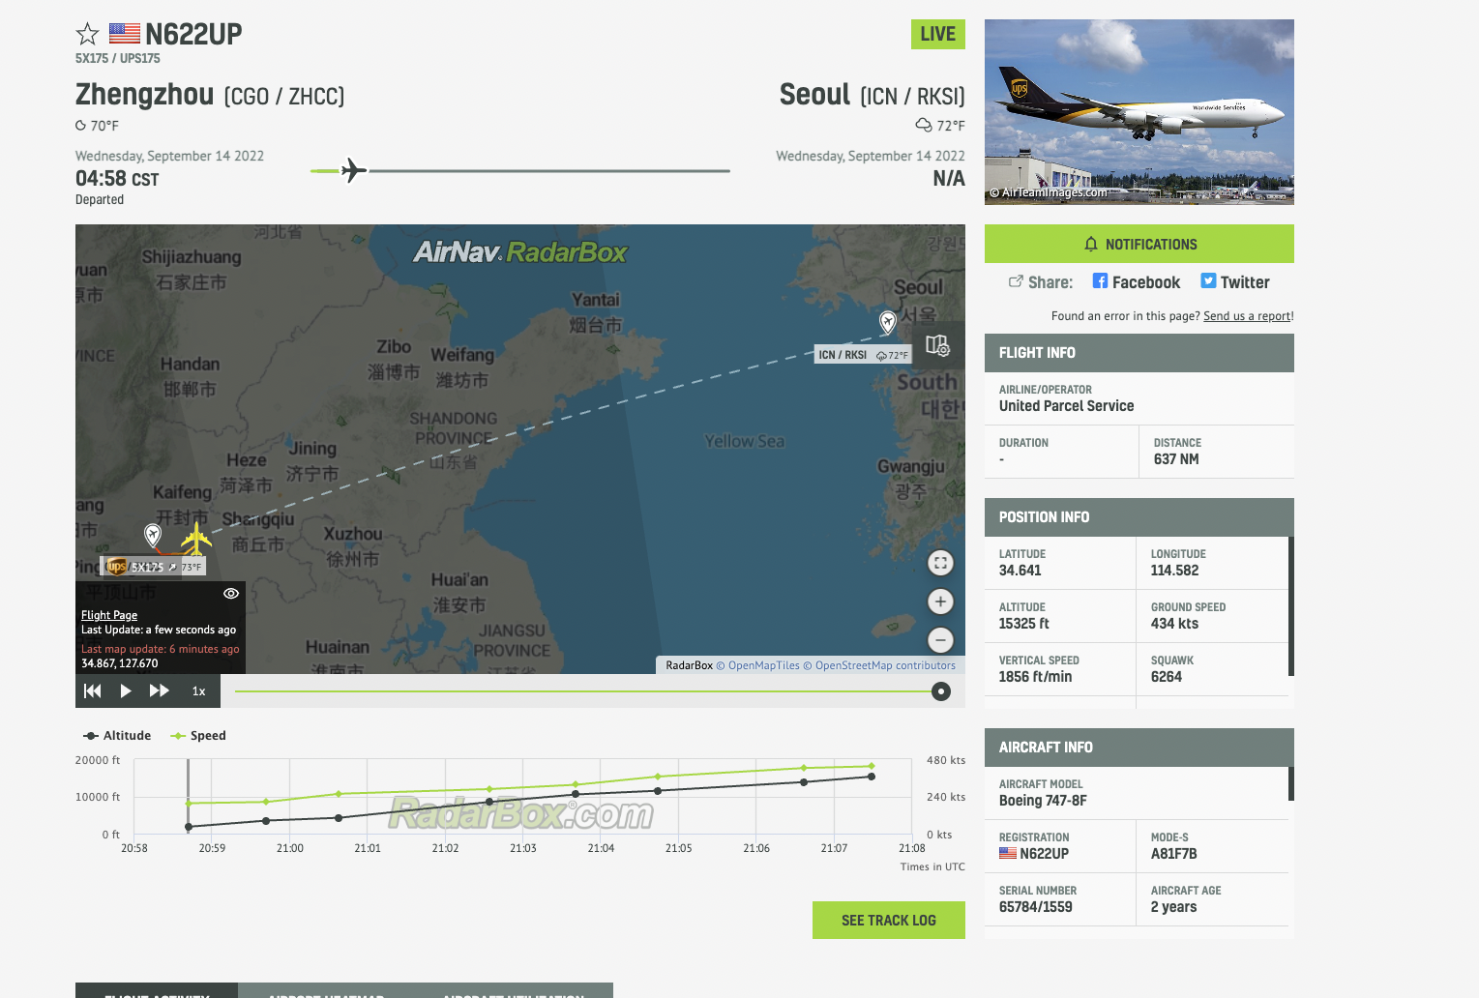This screenshot has width=1479, height=998.
Task: Click the Aircraft Info panel scrollbar
Action: [x=1291, y=783]
